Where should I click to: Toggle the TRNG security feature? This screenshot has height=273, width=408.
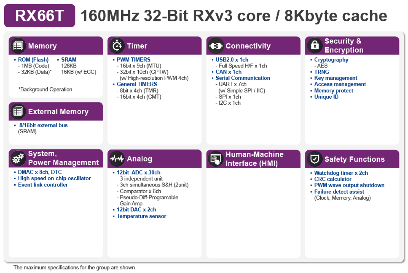click(x=321, y=72)
